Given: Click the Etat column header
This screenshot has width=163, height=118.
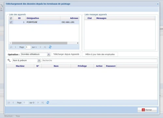Looking at the screenshot, I should point(90,18).
